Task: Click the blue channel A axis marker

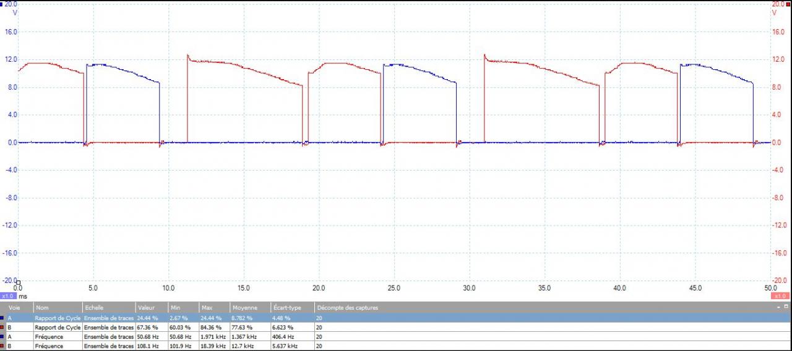Action: tap(2, 4)
